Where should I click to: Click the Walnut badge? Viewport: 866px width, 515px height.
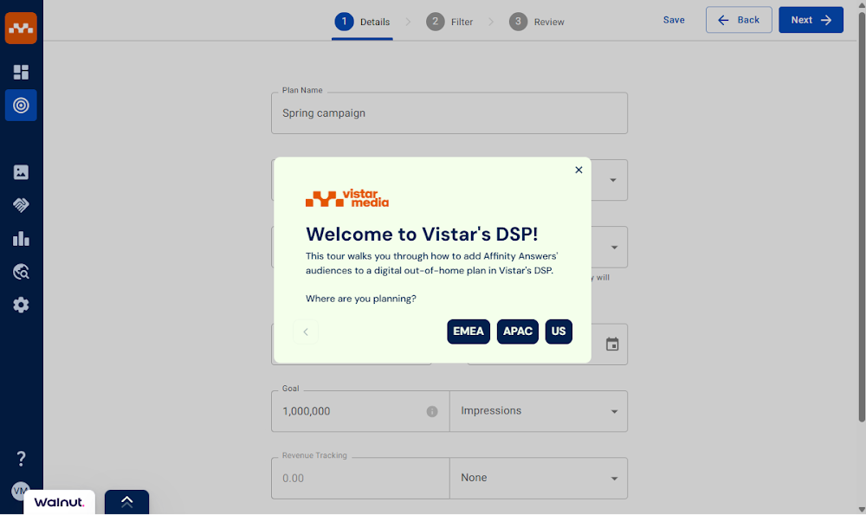pyautogui.click(x=59, y=502)
